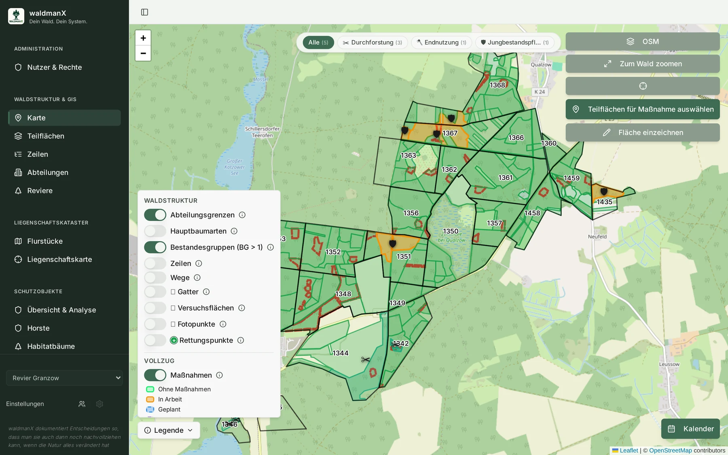Click info icon next to Rettungspunkte

pyautogui.click(x=241, y=340)
